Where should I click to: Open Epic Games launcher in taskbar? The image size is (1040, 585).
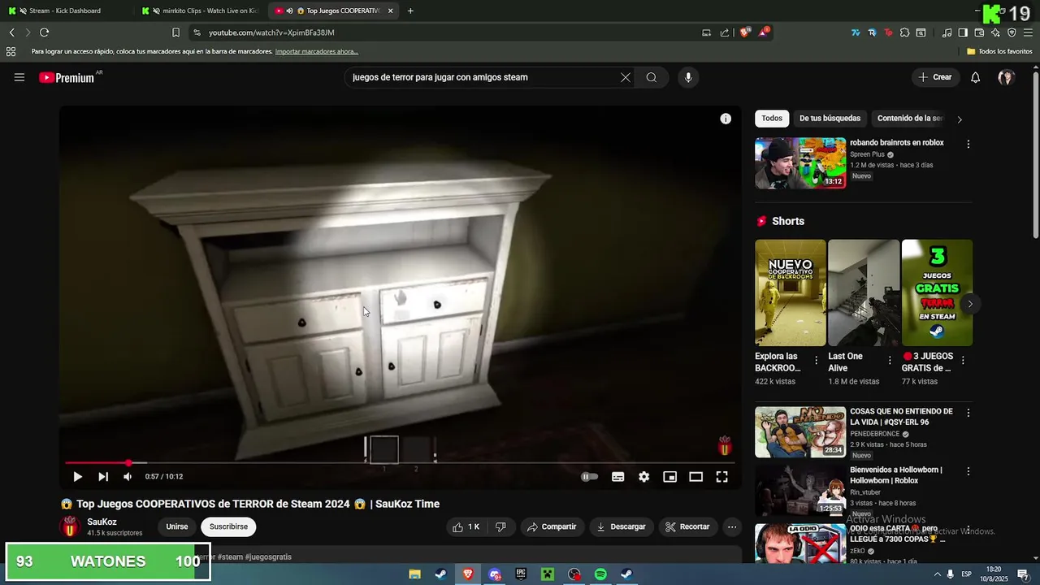[521, 574]
